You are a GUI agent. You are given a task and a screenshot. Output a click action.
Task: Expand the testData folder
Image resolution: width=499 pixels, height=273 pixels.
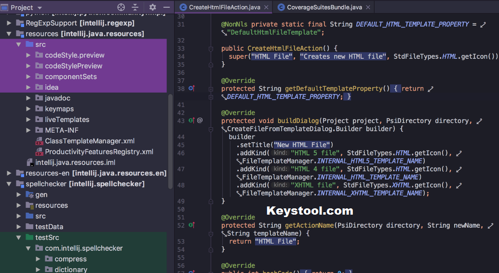pos(19,227)
